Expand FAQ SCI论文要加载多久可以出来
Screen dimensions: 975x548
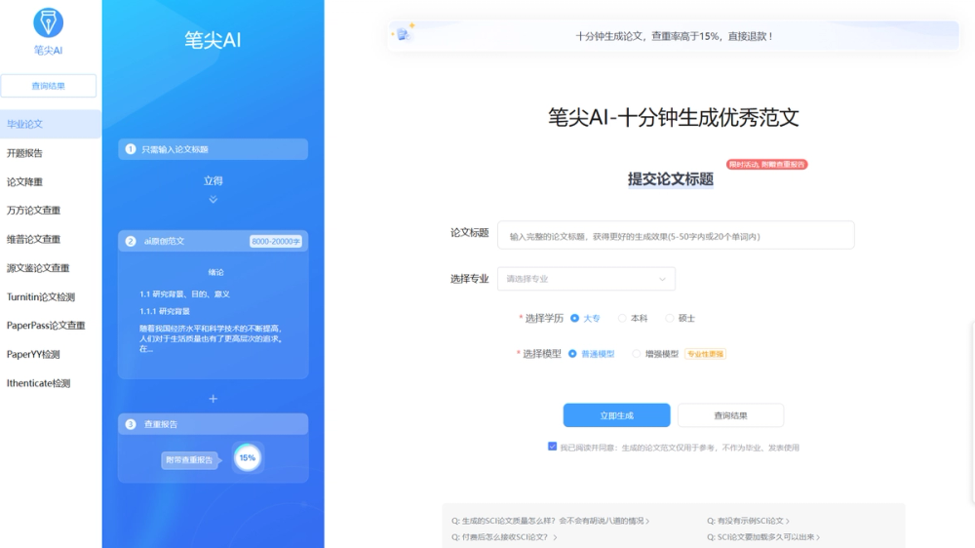pos(763,537)
